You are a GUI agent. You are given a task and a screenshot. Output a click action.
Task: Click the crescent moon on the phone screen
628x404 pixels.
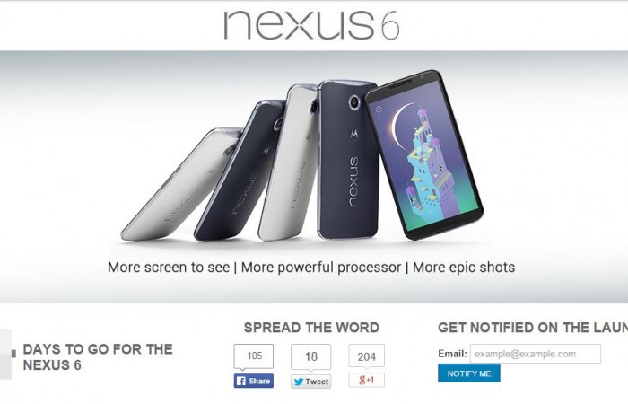click(400, 122)
